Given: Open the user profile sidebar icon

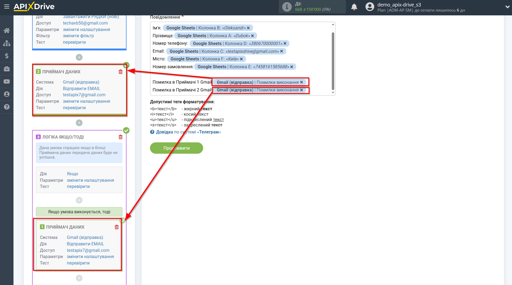Looking at the screenshot, I should coord(7,94).
